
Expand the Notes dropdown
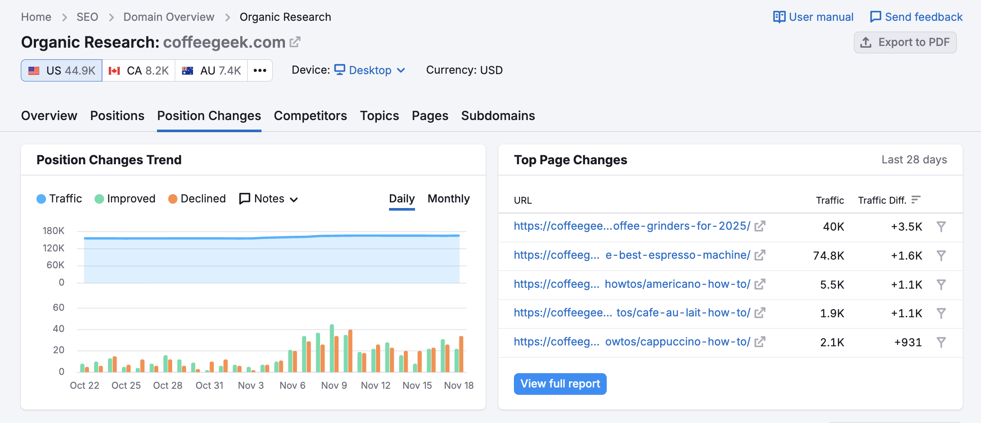click(x=269, y=199)
